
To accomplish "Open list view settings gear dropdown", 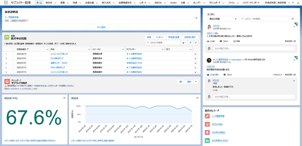I will point(184,43).
